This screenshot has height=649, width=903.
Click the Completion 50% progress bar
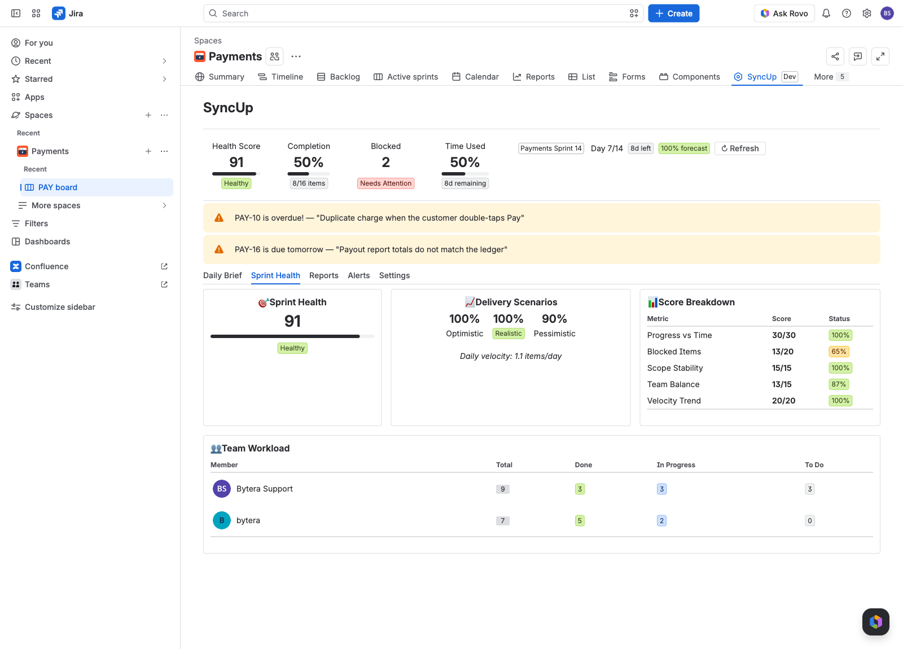coord(309,174)
